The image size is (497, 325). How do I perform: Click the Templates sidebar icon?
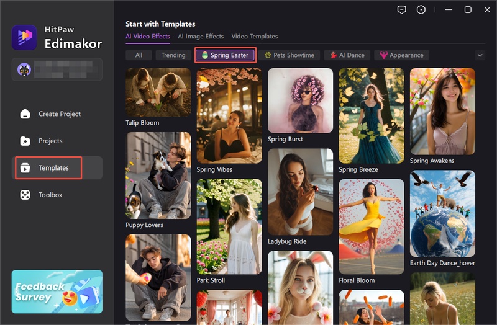(x=25, y=167)
